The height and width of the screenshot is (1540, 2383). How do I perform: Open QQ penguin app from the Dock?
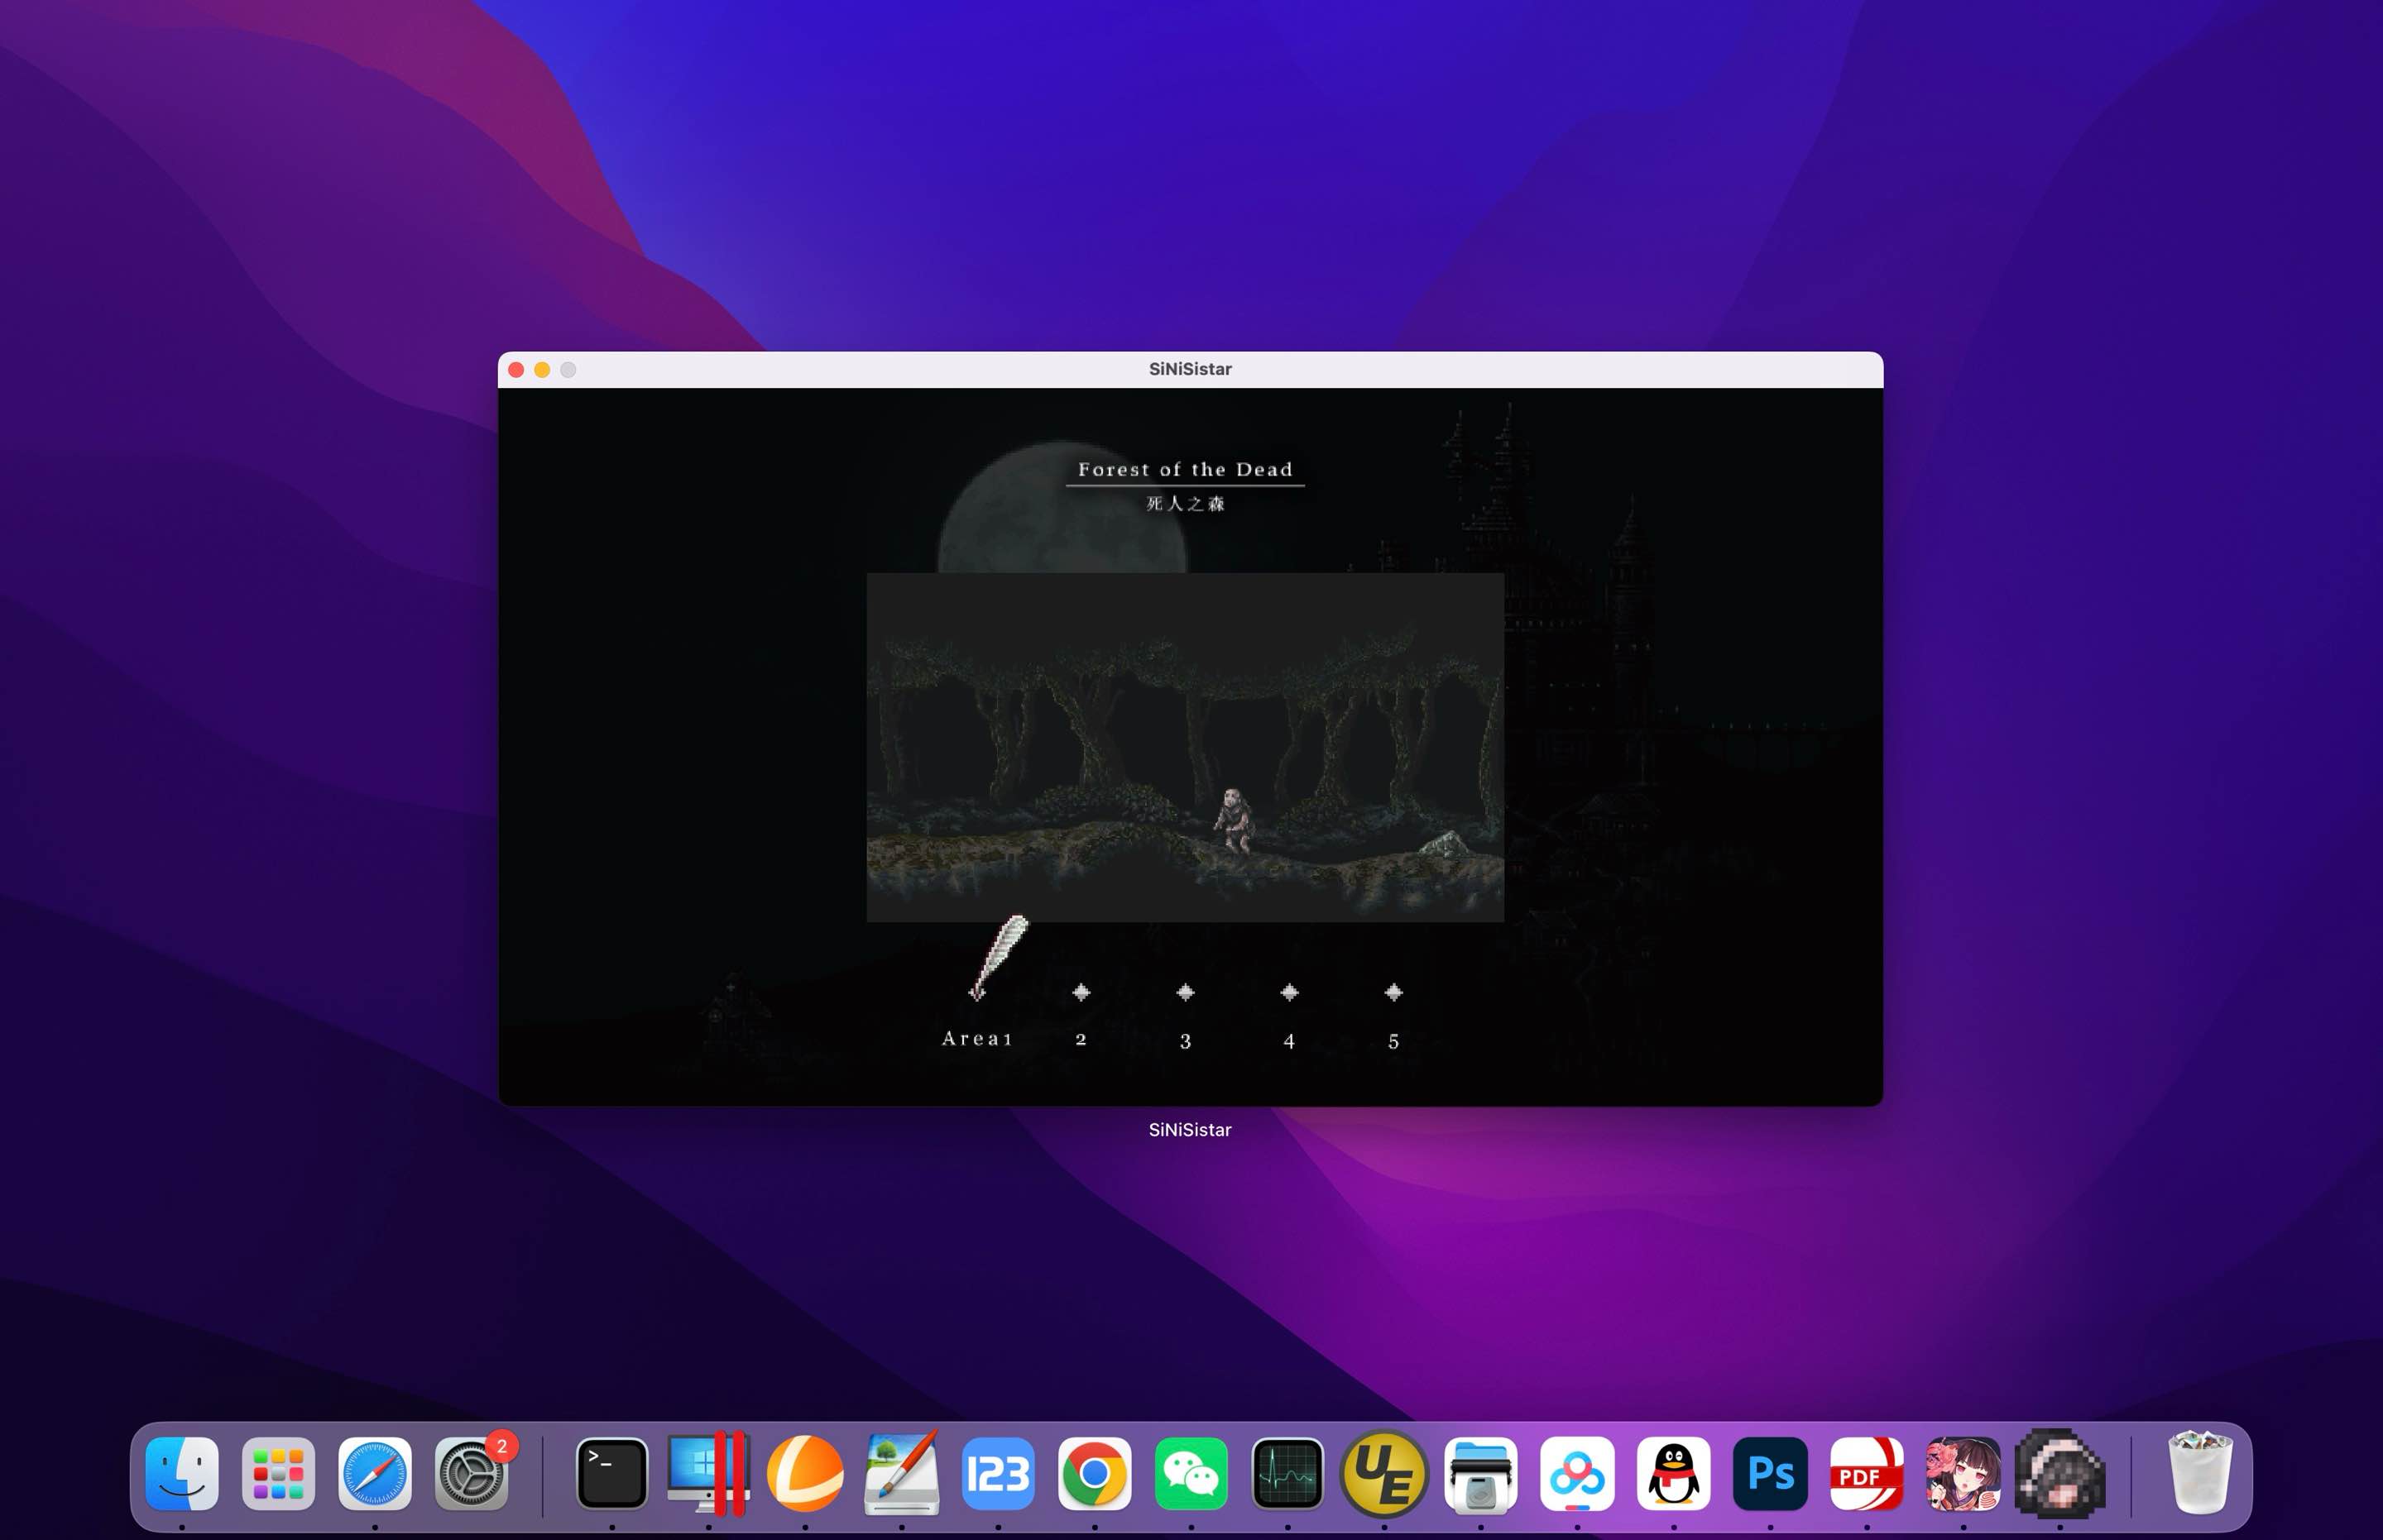click(x=1674, y=1473)
